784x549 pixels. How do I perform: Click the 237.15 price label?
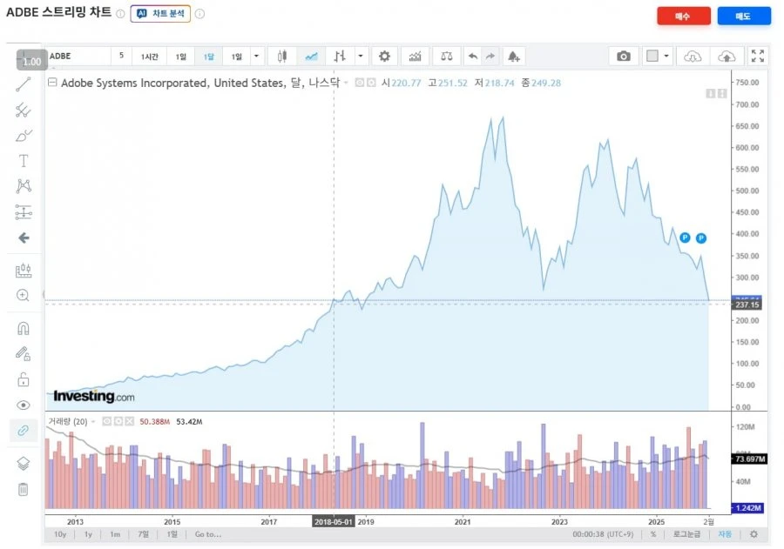(x=747, y=305)
